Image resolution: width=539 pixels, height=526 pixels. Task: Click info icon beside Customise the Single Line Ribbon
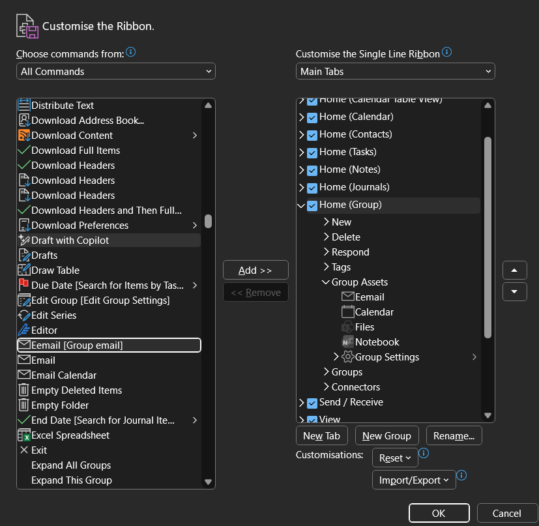pos(446,52)
